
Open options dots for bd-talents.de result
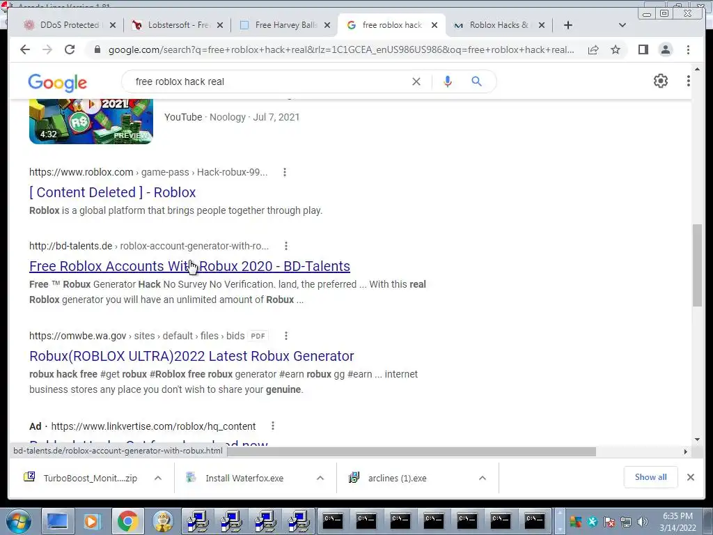click(x=286, y=246)
